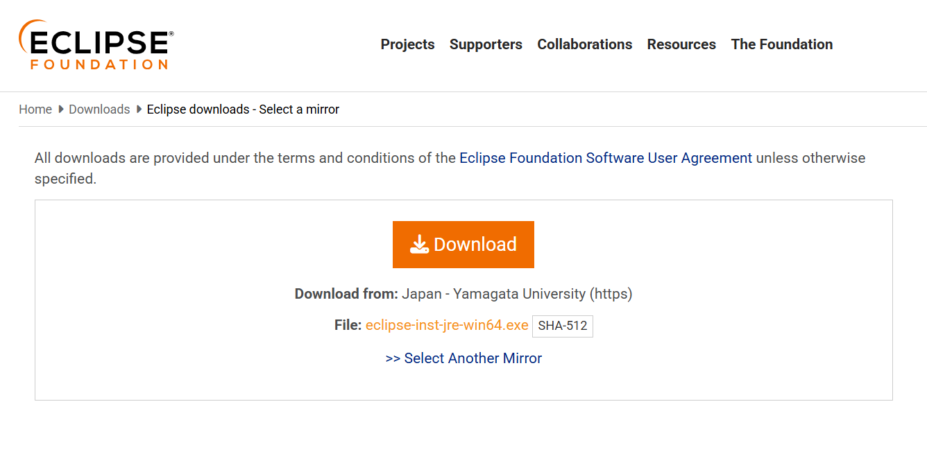Click the Japan - Yamagata University mirror text
Screen dimensions: 927x456
pyautogui.click(x=517, y=294)
